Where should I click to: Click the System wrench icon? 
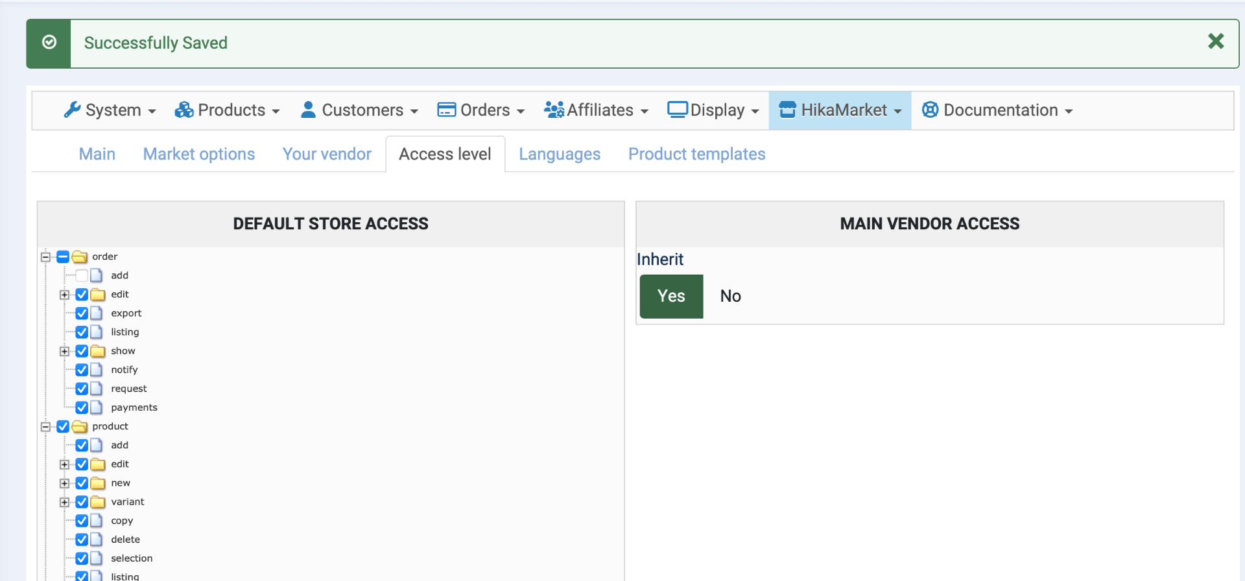point(72,110)
